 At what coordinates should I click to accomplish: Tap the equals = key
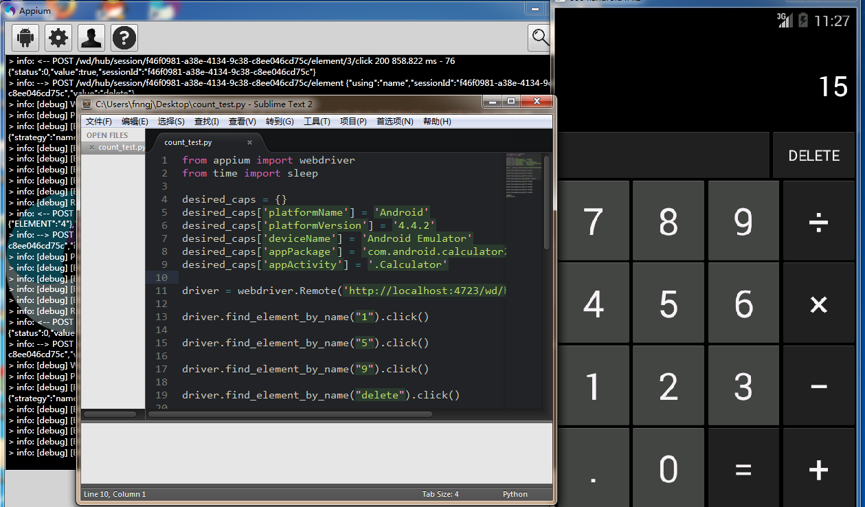[x=743, y=468]
